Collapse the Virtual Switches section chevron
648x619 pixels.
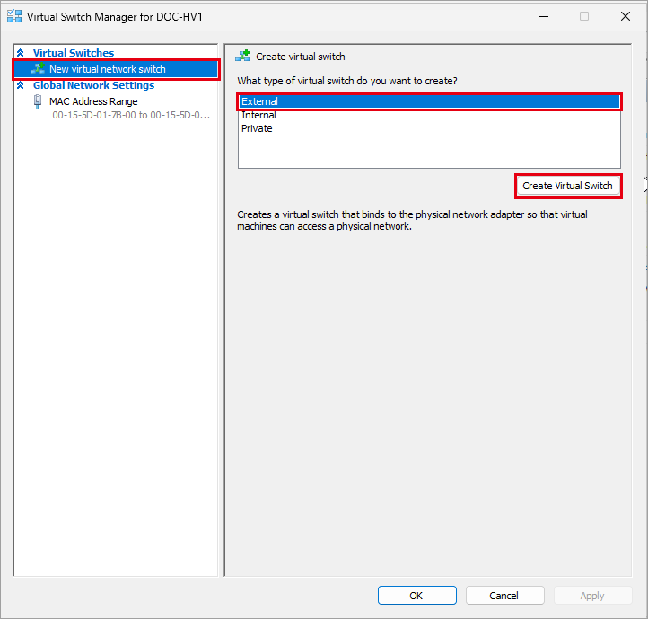tap(21, 53)
